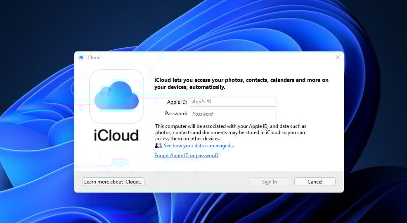The width and height of the screenshot is (407, 223).
Task: Click the 'Apple ID:' field label
Action: click(x=177, y=102)
